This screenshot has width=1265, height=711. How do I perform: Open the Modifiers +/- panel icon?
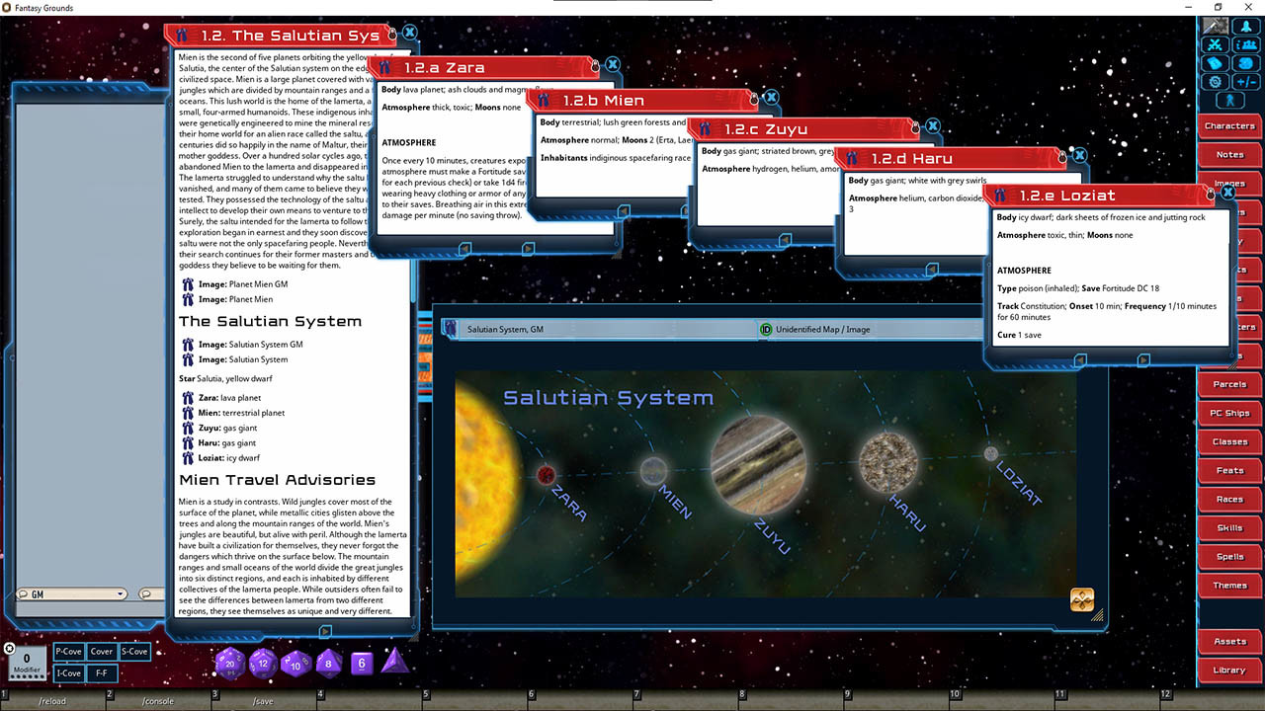pyautogui.click(x=1247, y=82)
